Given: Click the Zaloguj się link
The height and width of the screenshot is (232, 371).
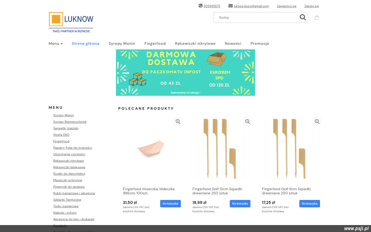Looking at the screenshot, I should [x=312, y=6].
